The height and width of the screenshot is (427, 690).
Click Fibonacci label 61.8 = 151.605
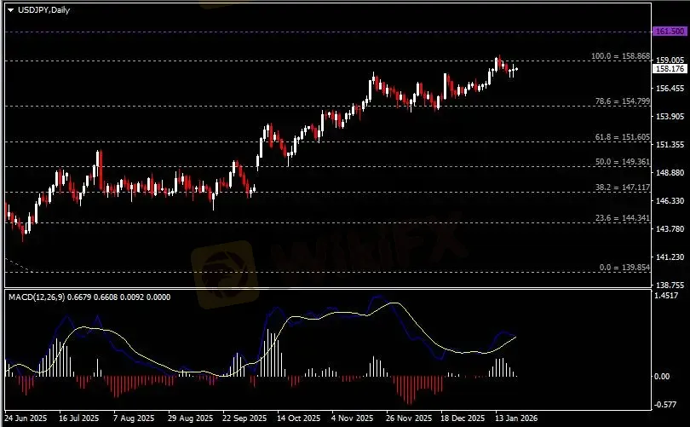pos(622,137)
